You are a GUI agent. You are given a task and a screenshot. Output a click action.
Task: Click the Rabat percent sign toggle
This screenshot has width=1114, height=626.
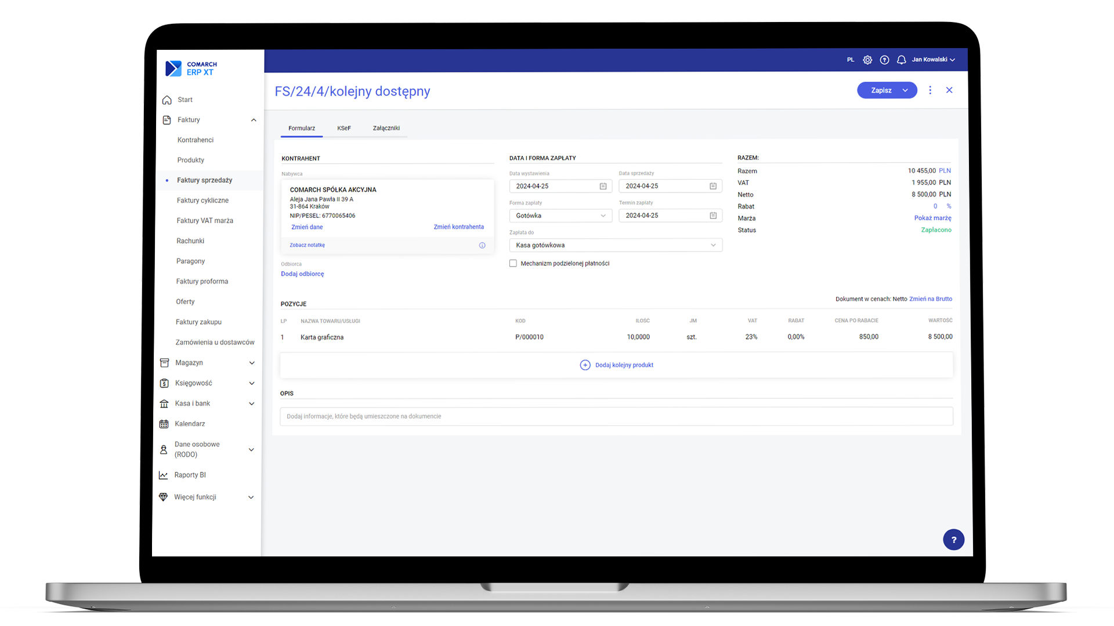click(949, 206)
